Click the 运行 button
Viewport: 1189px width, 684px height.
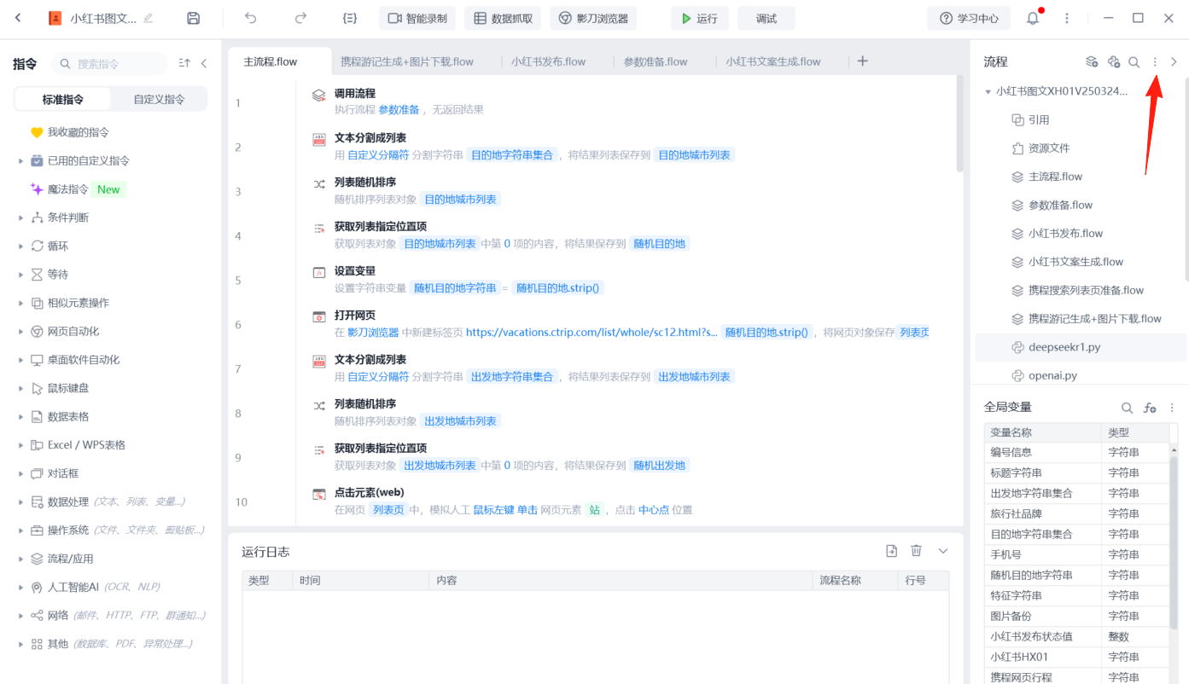pos(699,18)
